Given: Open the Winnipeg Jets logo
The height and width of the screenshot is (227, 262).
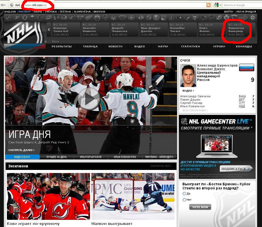Looking at the screenshot, I should coord(253,17).
